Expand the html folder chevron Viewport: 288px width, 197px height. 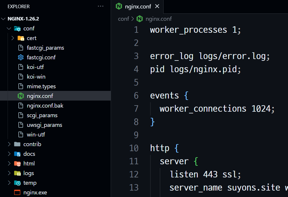(x=9, y=163)
